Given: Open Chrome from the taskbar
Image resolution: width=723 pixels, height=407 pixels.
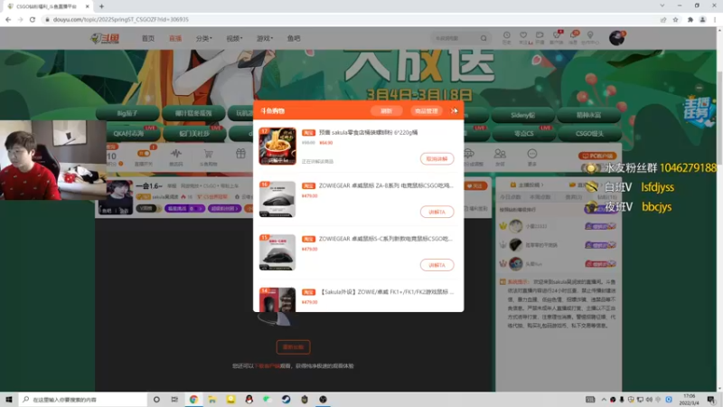Looking at the screenshot, I should coord(193,399).
